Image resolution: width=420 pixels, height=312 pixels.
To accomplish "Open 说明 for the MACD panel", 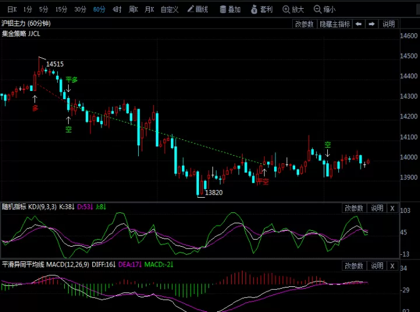I will [377, 266].
